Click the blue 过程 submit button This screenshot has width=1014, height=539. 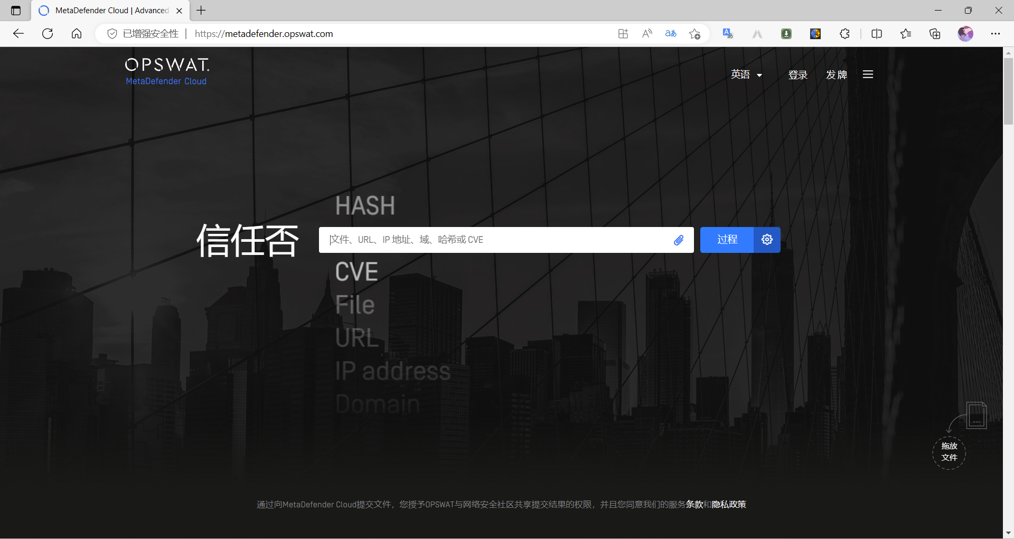[x=726, y=240]
